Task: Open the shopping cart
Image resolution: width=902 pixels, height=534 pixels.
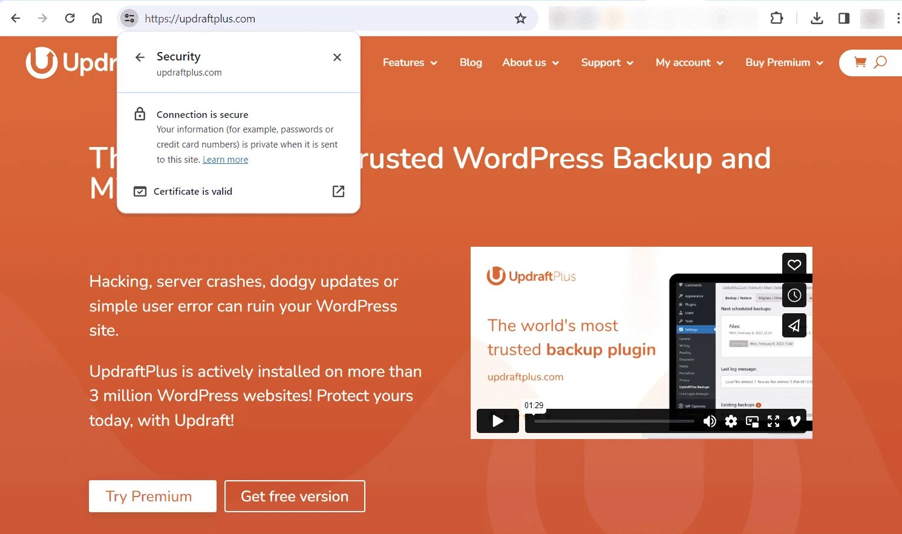Action: [x=860, y=62]
